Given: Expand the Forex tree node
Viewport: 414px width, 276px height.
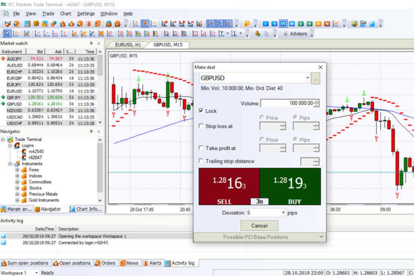Looking at the screenshot, I should (17, 170).
